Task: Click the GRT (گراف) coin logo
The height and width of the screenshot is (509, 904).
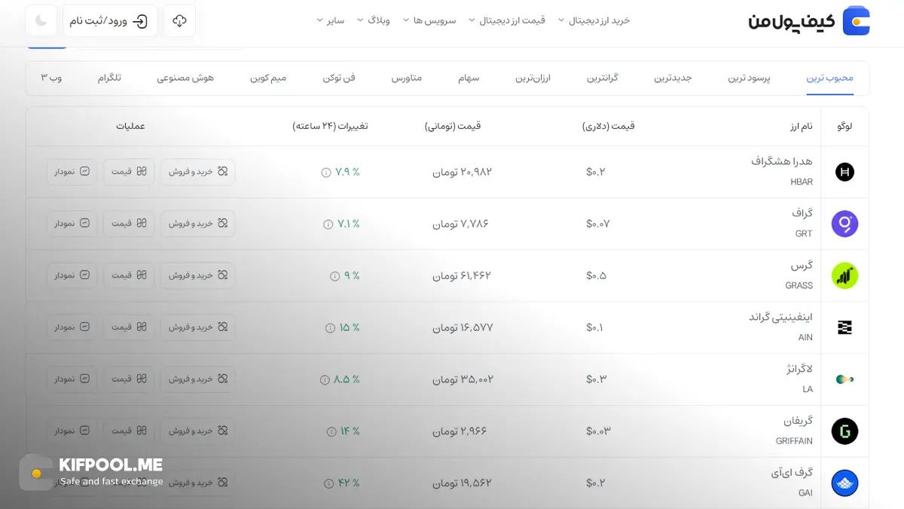Action: (x=844, y=223)
